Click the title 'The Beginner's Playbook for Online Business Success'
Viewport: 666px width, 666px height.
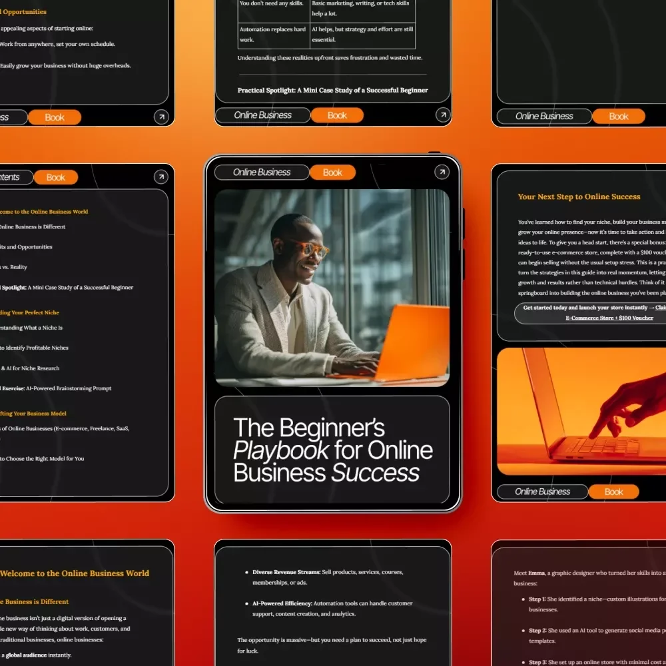tap(332, 450)
